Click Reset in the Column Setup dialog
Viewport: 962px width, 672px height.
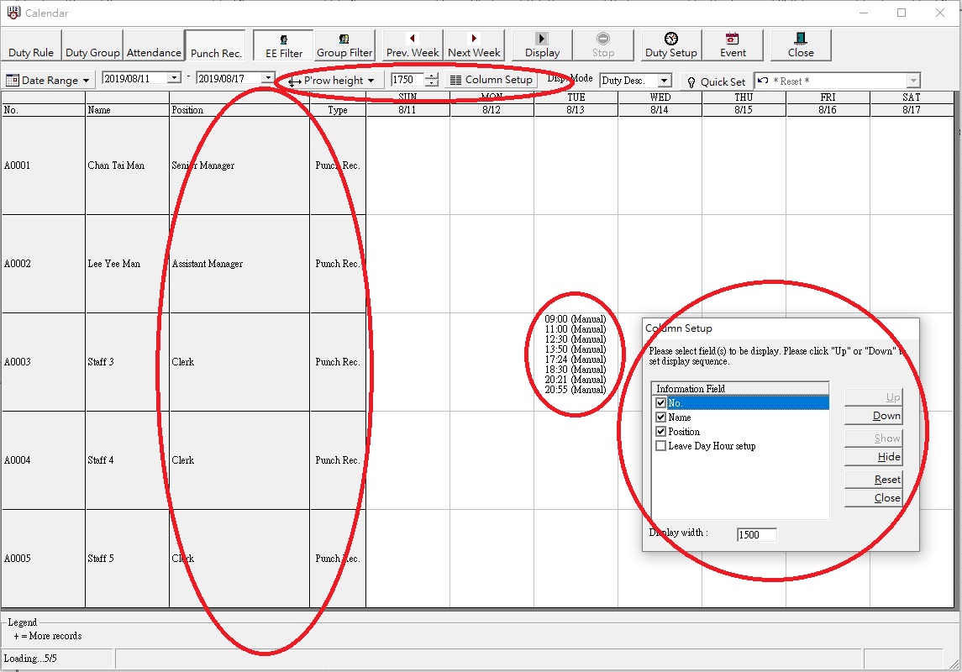coord(873,480)
